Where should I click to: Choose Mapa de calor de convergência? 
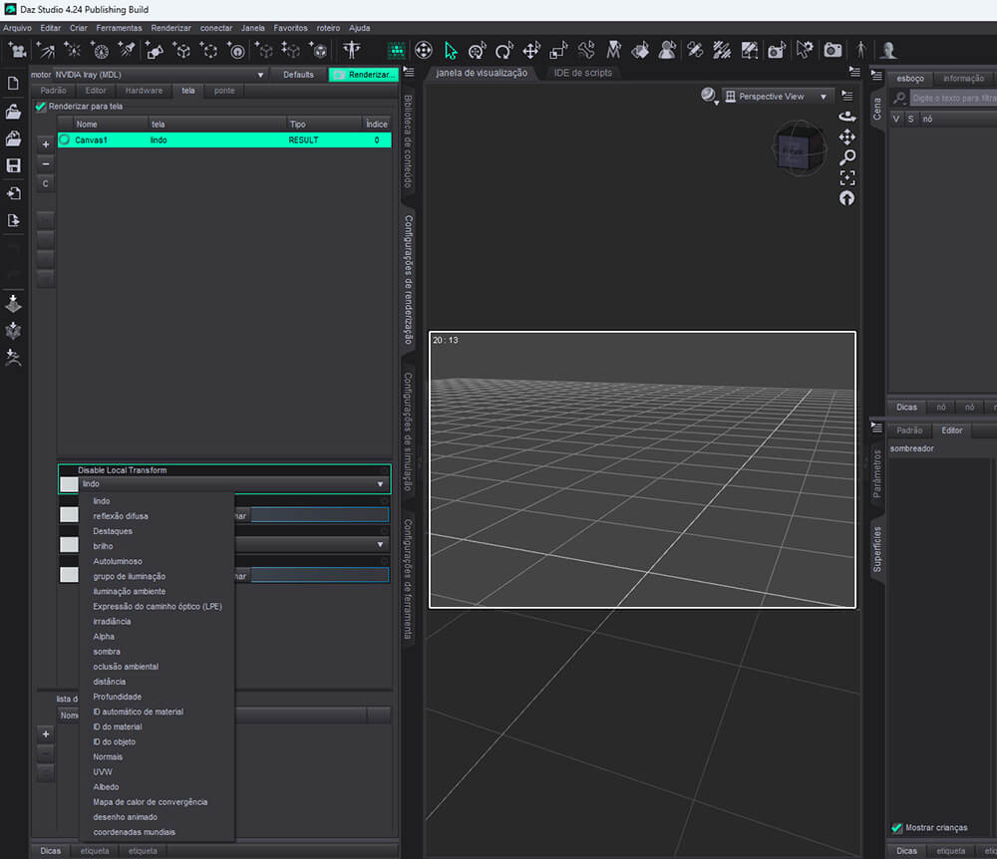click(x=151, y=802)
